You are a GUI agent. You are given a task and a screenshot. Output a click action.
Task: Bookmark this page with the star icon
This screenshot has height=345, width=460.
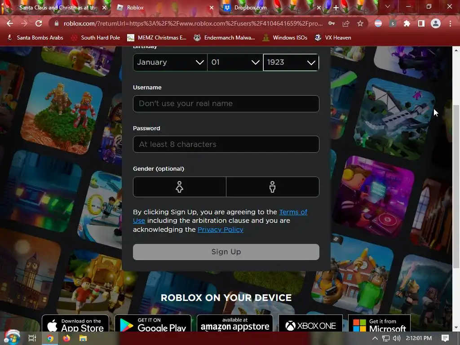pos(360,23)
